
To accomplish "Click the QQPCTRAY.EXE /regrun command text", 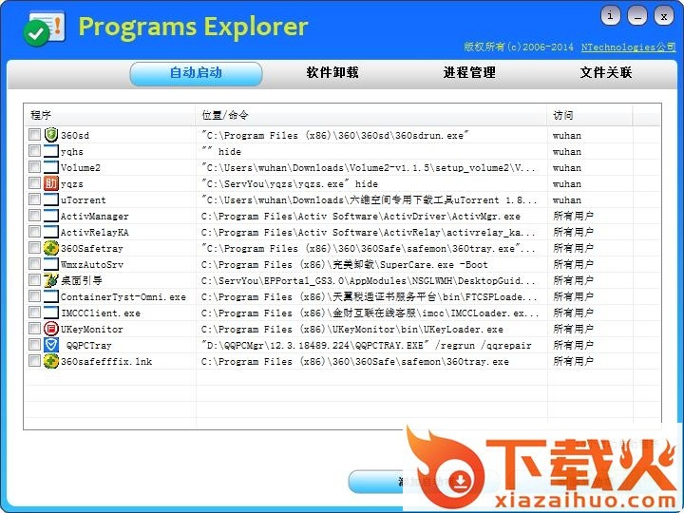I will (x=367, y=345).
